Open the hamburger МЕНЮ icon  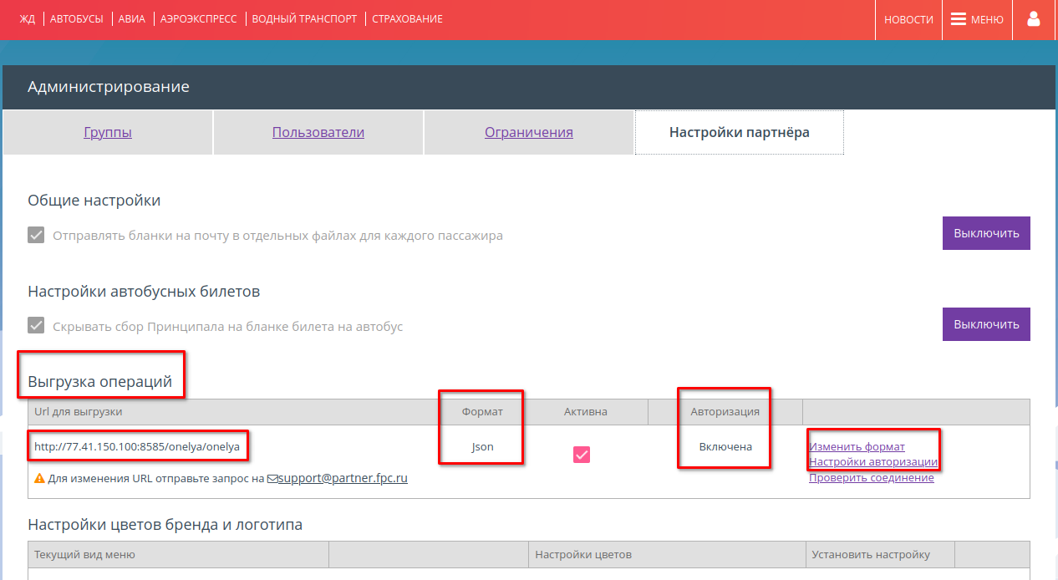pos(959,19)
